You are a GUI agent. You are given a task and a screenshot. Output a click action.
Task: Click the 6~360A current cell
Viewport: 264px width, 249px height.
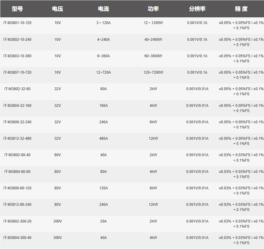(104, 56)
